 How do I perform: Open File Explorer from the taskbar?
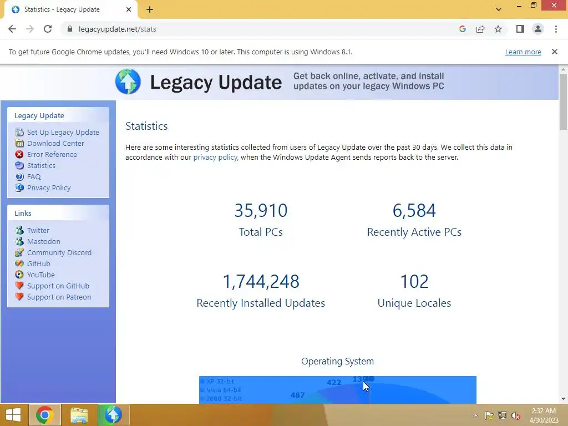[x=79, y=415]
